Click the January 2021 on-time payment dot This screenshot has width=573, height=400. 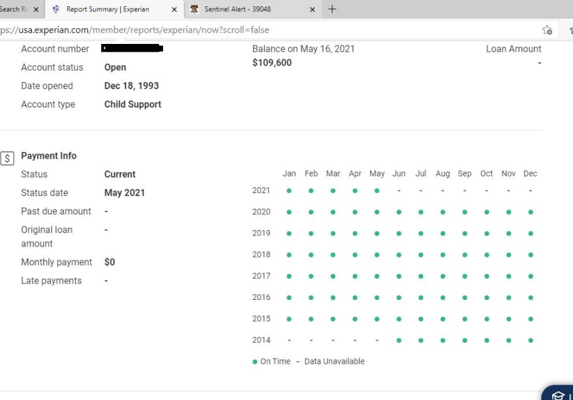pos(289,190)
